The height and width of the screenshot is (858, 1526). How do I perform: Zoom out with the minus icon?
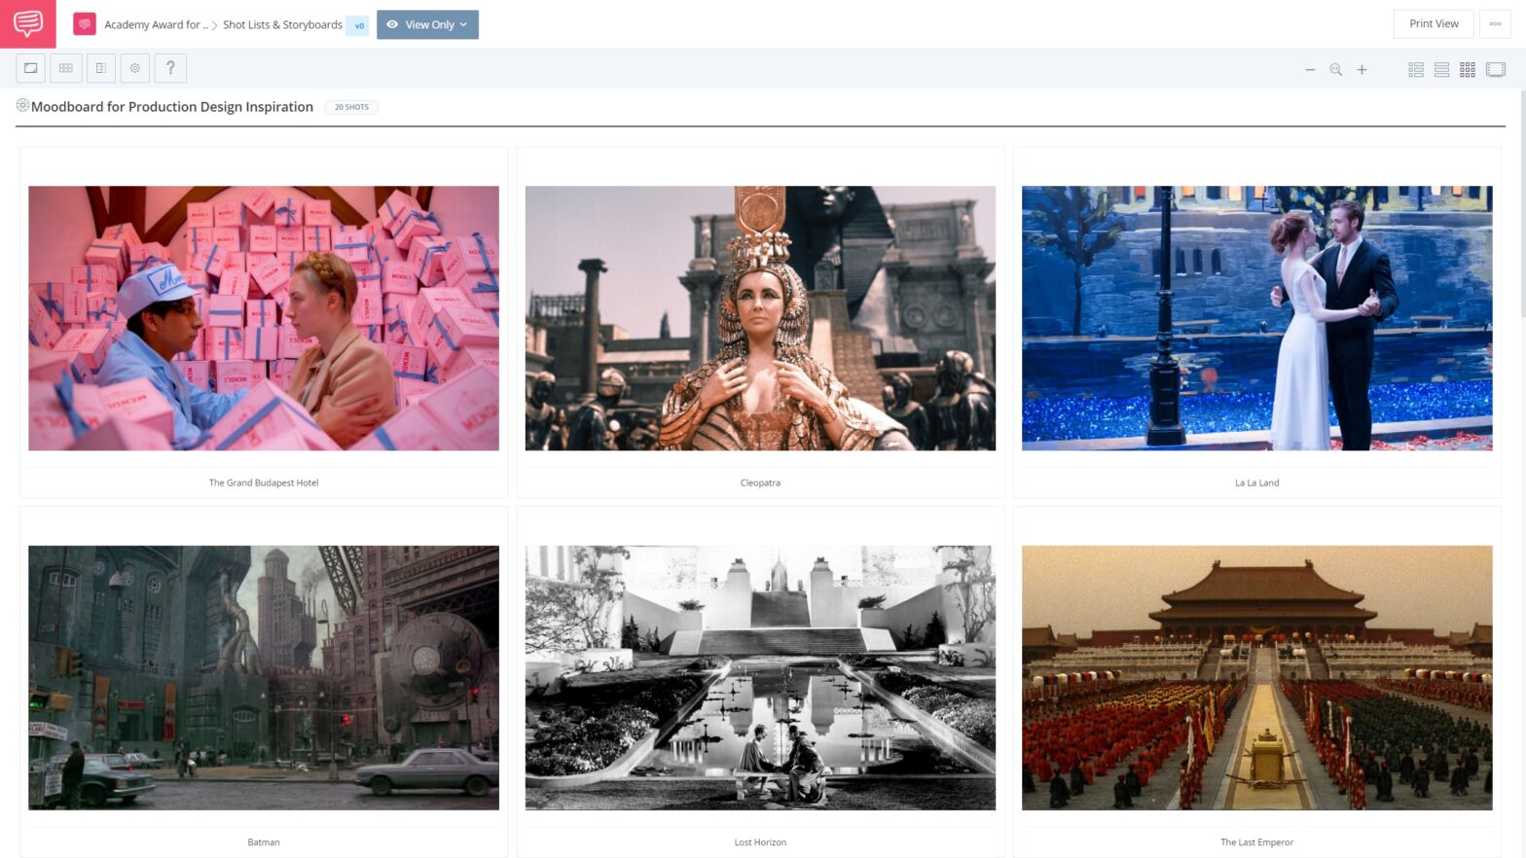1310,70
